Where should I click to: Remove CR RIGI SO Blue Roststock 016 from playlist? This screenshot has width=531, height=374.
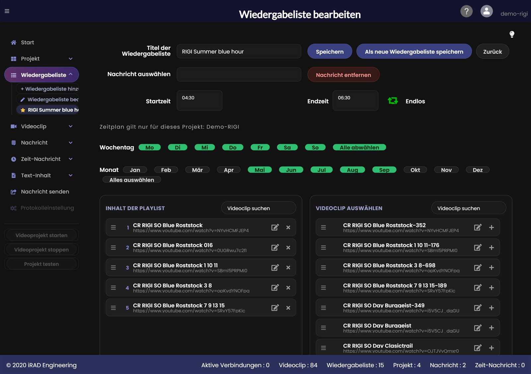[288, 247]
